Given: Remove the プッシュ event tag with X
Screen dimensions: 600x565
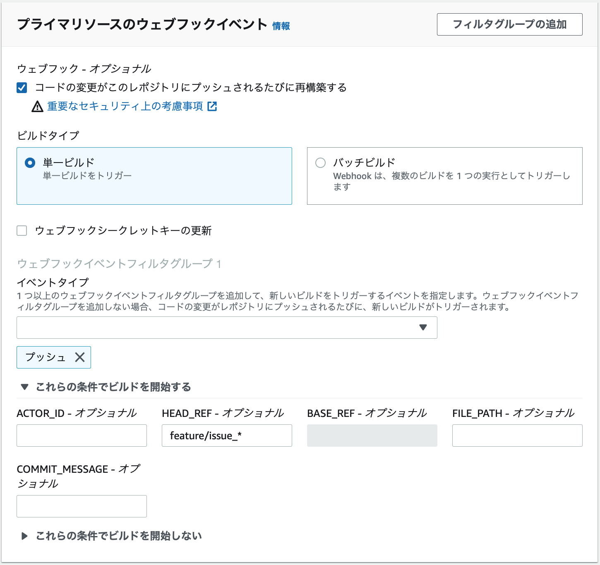Looking at the screenshot, I should click(80, 357).
